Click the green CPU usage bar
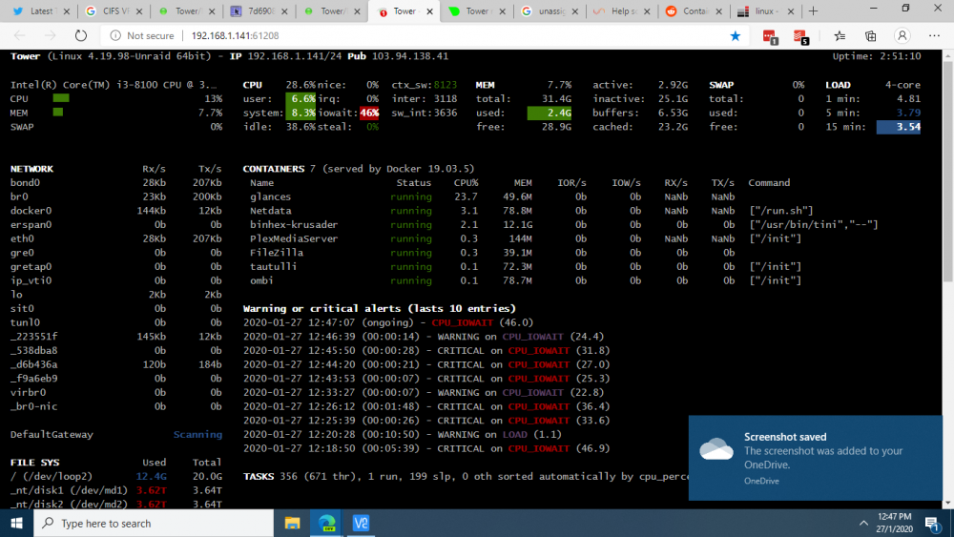This screenshot has height=537, width=954. 61,98
